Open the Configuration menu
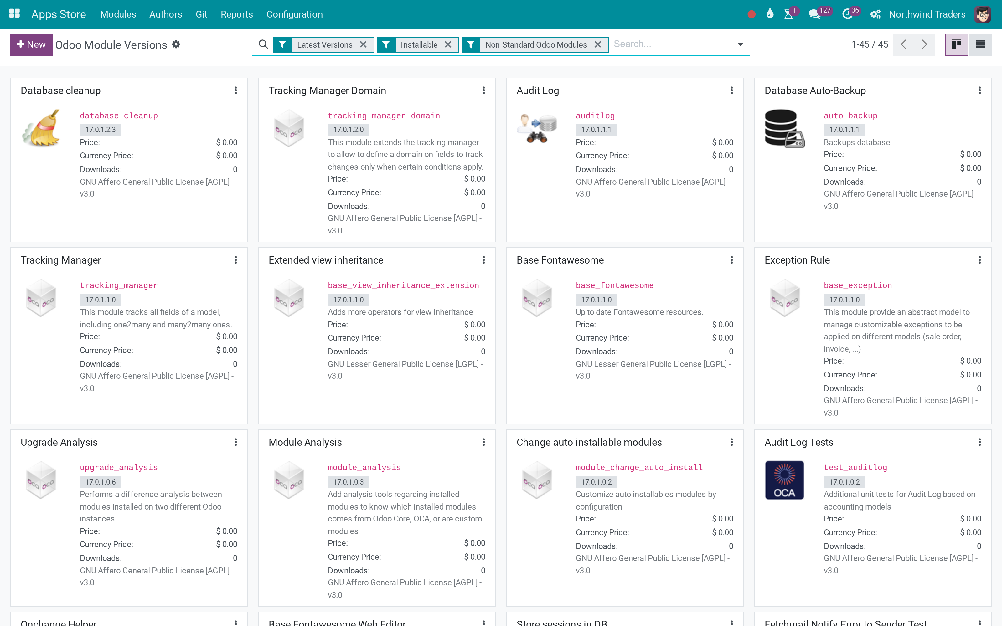The height and width of the screenshot is (626, 1002). (294, 14)
